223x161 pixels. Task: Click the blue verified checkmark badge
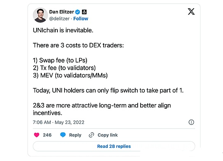[x=77, y=12]
